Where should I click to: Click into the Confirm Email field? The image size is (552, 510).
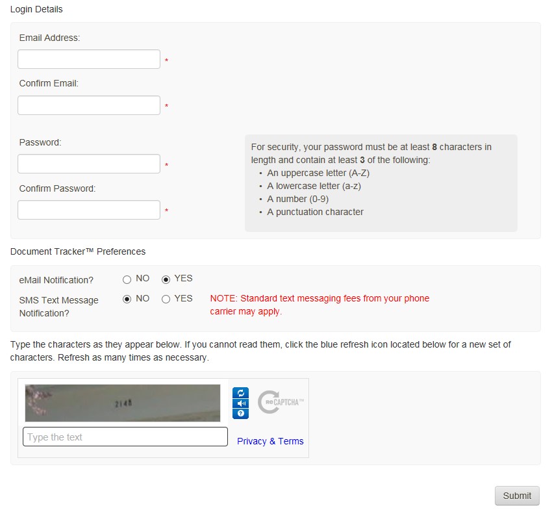89,105
